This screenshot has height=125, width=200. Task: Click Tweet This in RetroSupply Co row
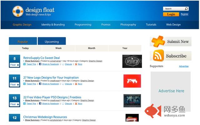point(31,64)
